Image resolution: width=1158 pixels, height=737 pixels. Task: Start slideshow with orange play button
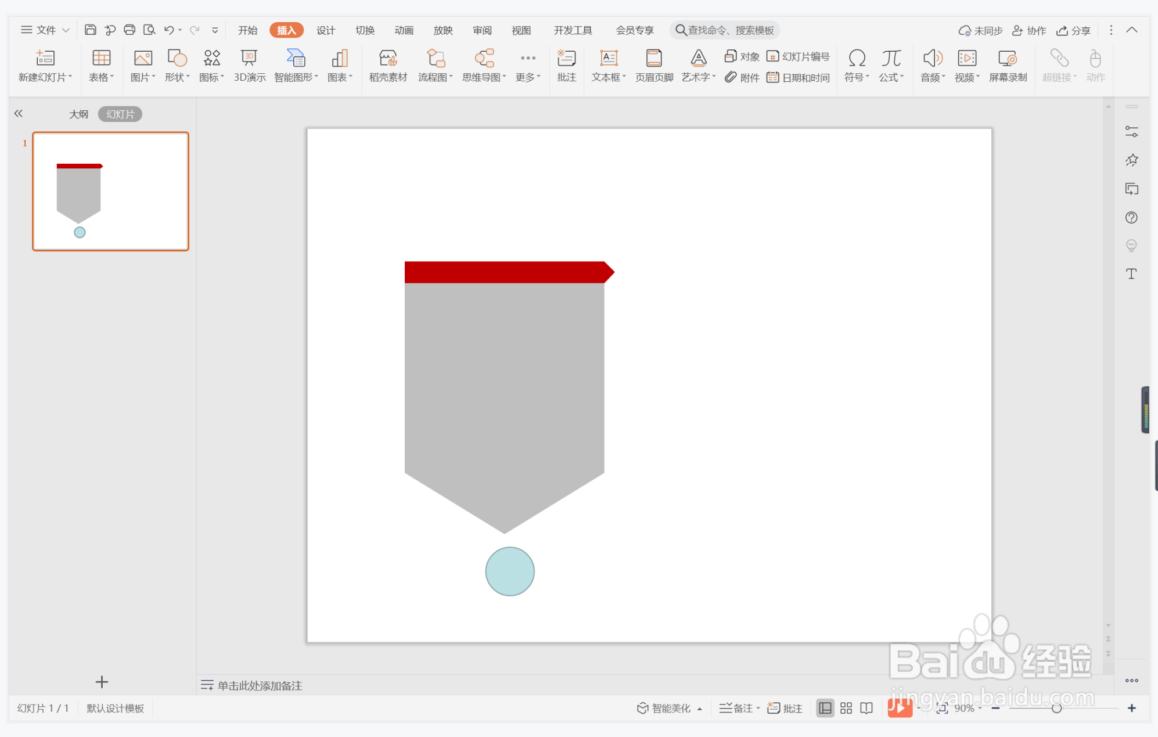click(899, 708)
